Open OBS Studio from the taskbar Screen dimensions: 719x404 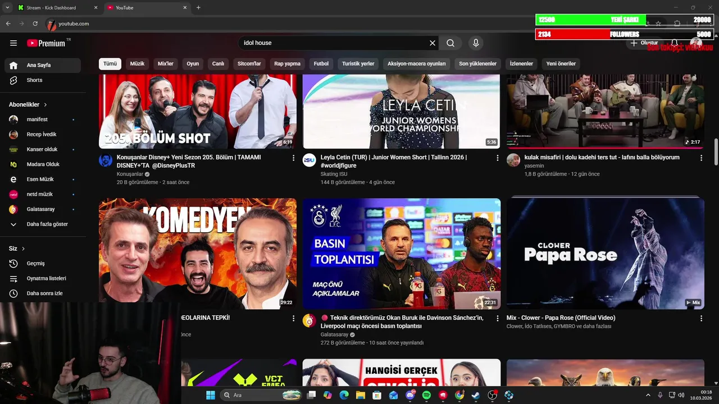(x=493, y=395)
